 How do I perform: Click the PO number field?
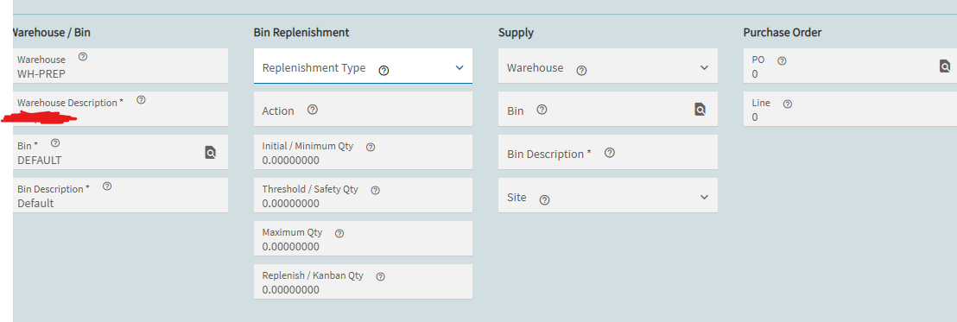850,66
